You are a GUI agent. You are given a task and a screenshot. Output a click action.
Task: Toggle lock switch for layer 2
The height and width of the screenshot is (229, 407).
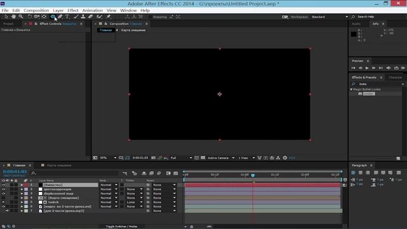(x=16, y=190)
